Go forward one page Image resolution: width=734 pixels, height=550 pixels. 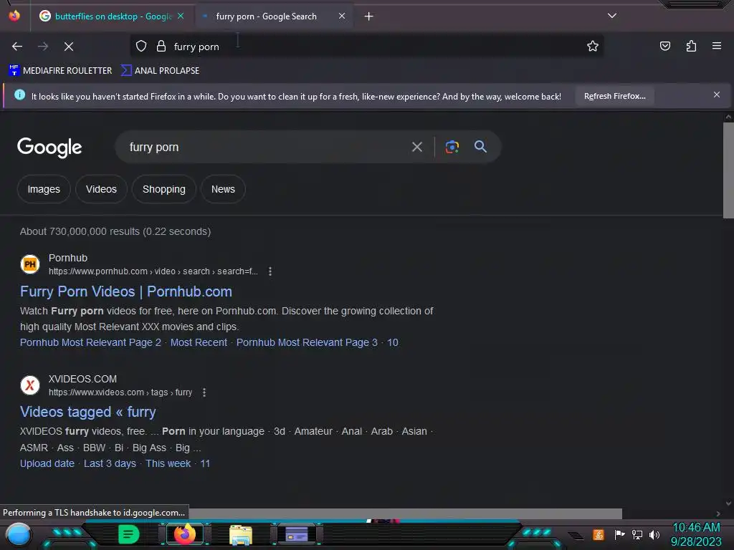pos(43,47)
